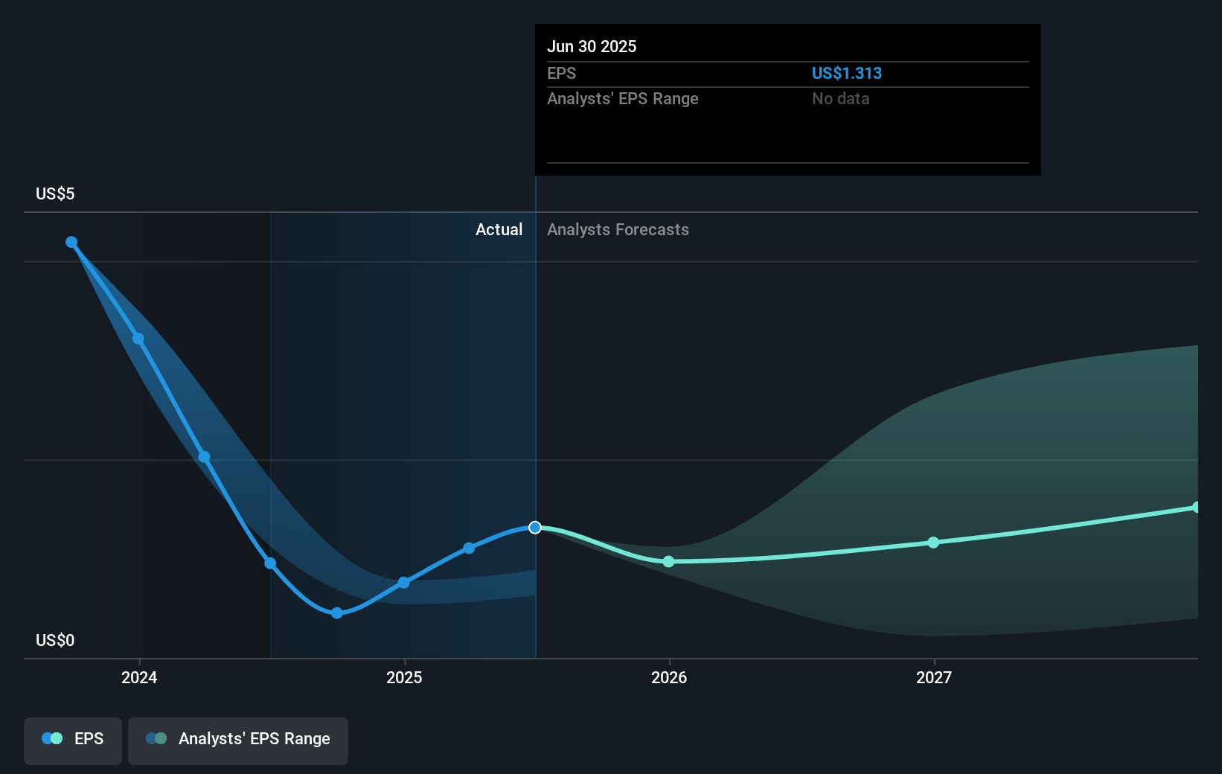Click the first EPS data point near US$5

point(71,242)
